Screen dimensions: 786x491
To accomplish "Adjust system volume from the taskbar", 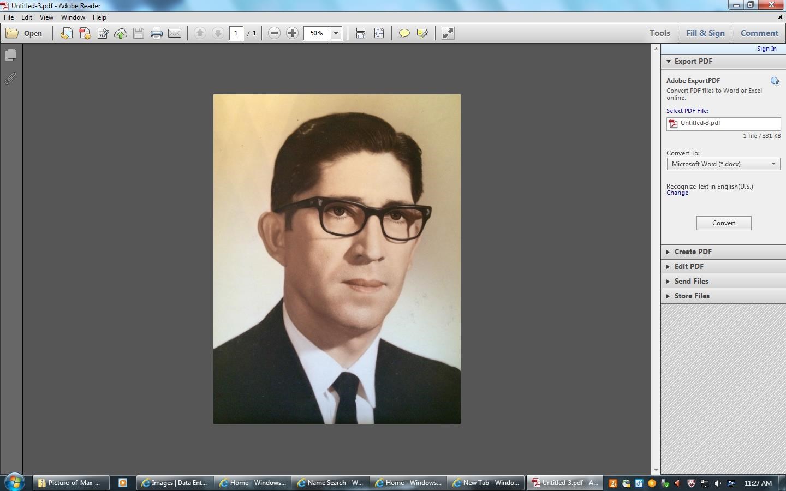I will 718,483.
